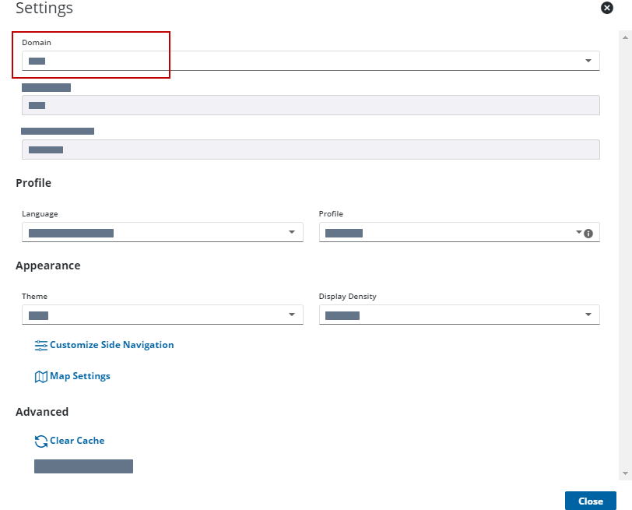Click the scrollbar down arrow

point(625,473)
